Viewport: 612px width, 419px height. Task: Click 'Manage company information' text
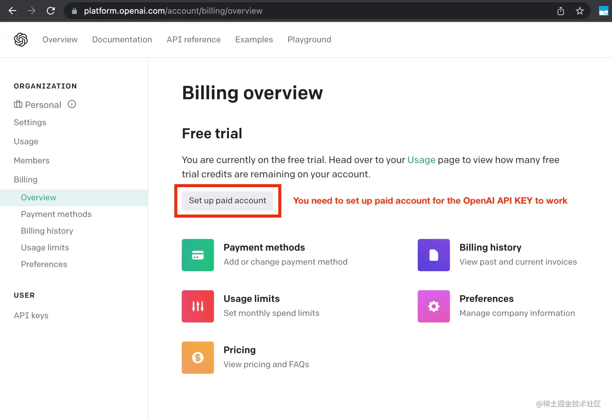pyautogui.click(x=517, y=313)
